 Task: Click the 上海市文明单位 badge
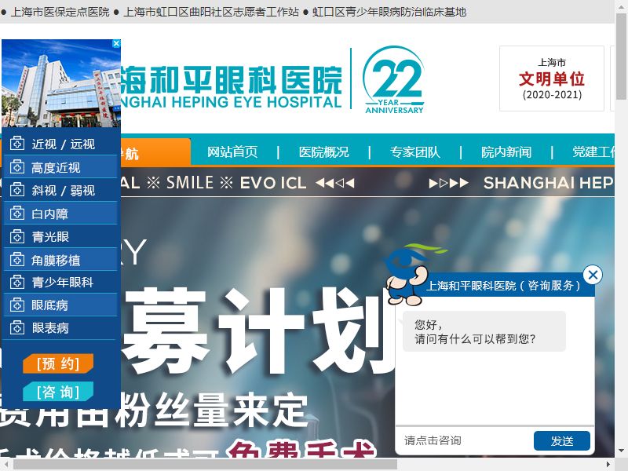pyautogui.click(x=552, y=78)
